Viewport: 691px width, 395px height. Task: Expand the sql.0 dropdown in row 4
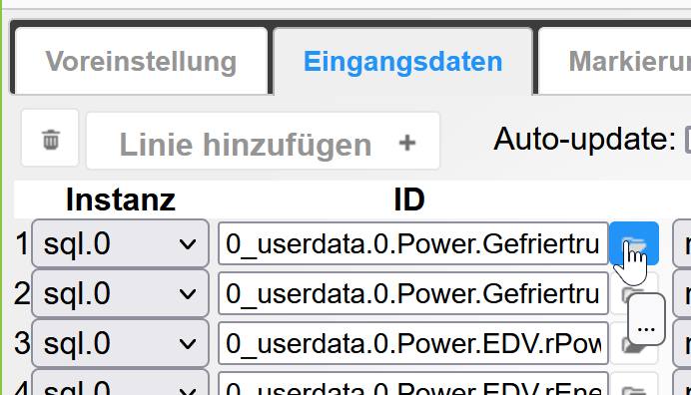pos(120,384)
